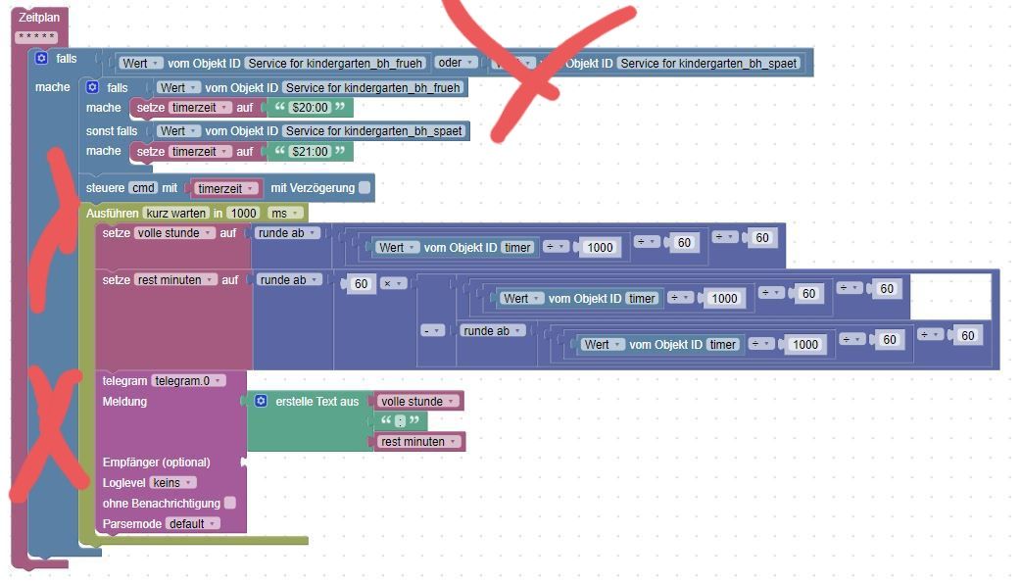
Task: Select object ID Service for kindergarten_bh_spaet at top
Action: pyautogui.click(x=708, y=63)
